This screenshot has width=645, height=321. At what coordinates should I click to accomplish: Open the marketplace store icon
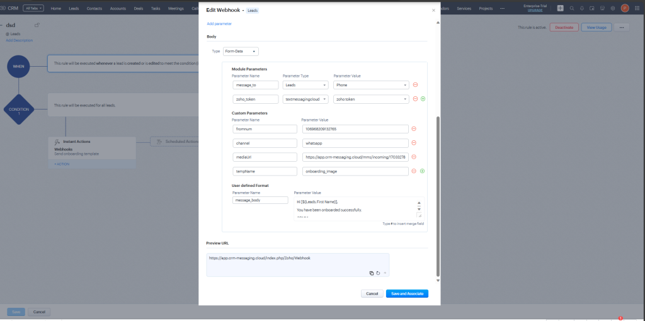(x=602, y=8)
